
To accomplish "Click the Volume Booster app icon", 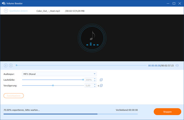I will click(4, 3).
